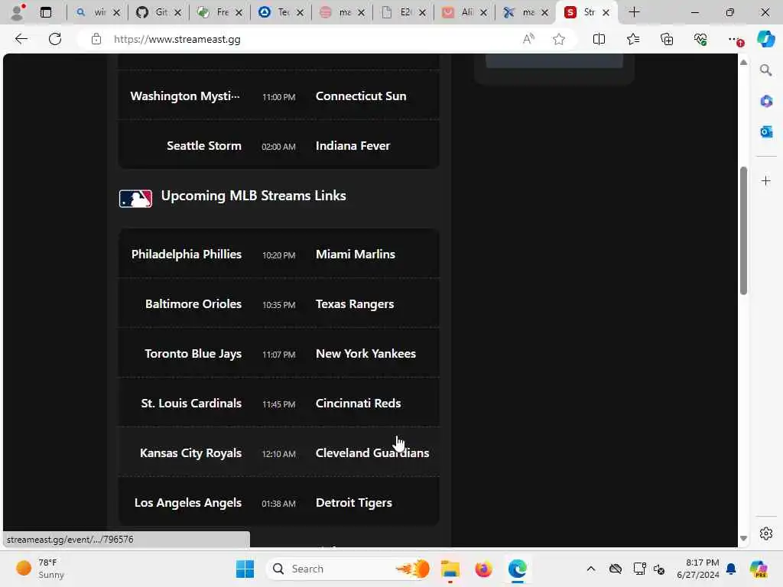Viewport: 783px width, 587px height.
Task: Open Kansas City Royals vs Cleveland Guardians
Action: [x=278, y=452]
